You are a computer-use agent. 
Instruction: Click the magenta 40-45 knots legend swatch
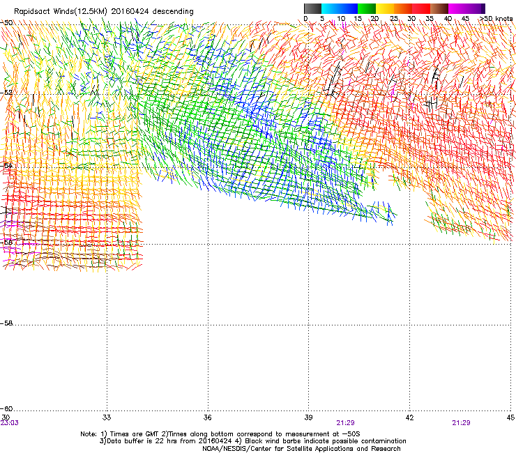[x=457, y=8]
